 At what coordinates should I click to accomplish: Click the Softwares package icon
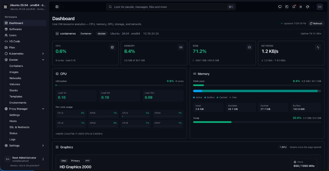[6, 29]
